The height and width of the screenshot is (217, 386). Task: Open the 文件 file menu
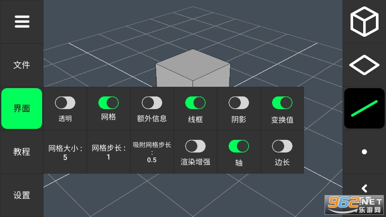[x=21, y=65]
